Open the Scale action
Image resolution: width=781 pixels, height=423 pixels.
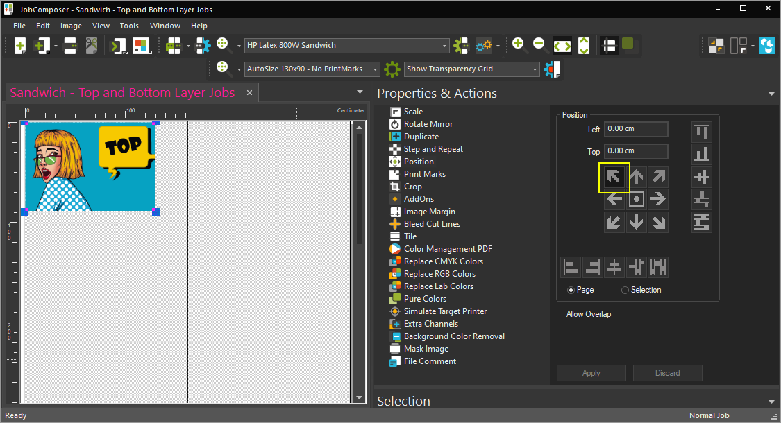413,112
